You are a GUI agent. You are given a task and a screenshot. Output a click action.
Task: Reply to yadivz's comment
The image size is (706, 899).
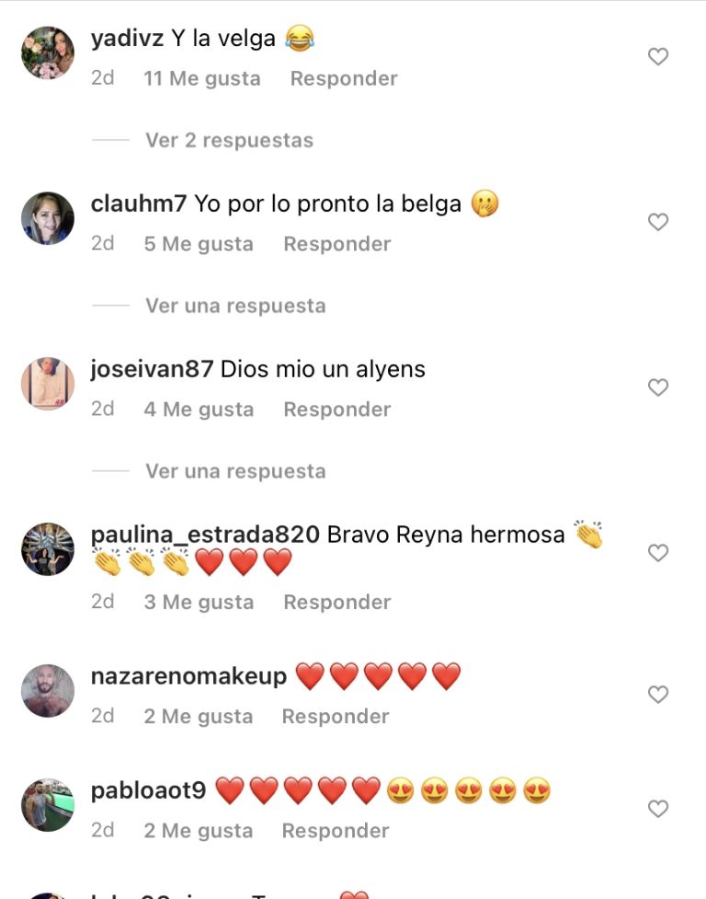pos(344,78)
